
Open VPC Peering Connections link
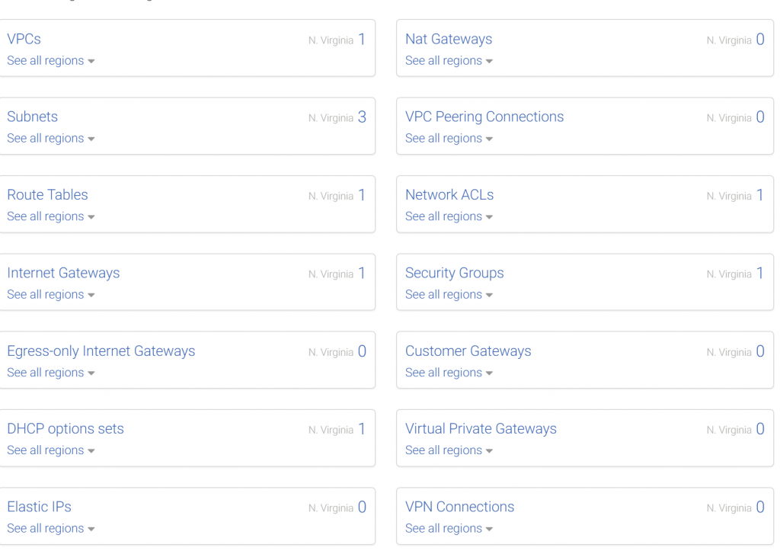pyautogui.click(x=484, y=117)
